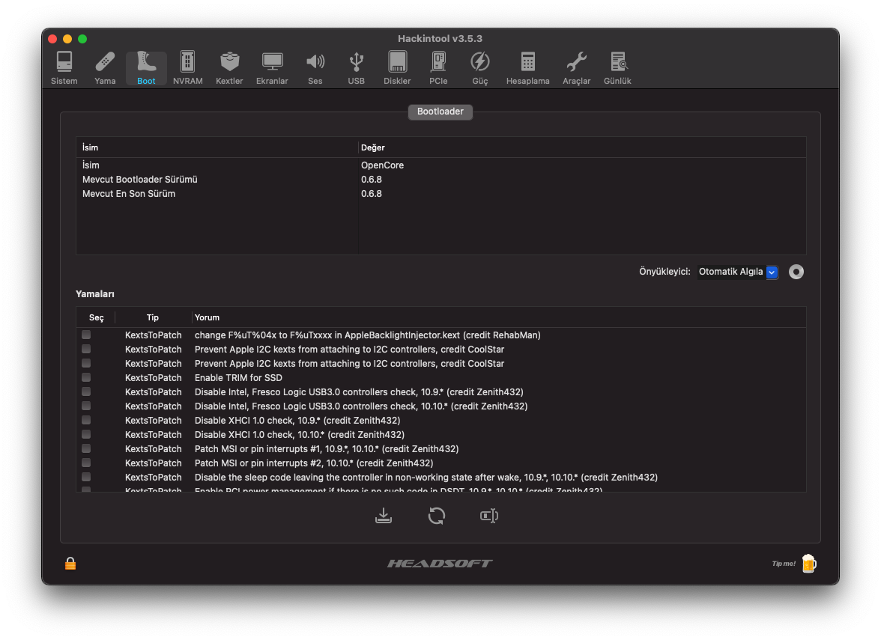Open the Önyükleyici 'Otomatik Algıla' dropdown
Viewport: 881px width, 640px height.
pos(772,272)
